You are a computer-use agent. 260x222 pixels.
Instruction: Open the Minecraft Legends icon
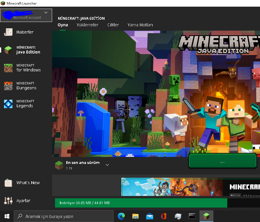(x=8, y=104)
